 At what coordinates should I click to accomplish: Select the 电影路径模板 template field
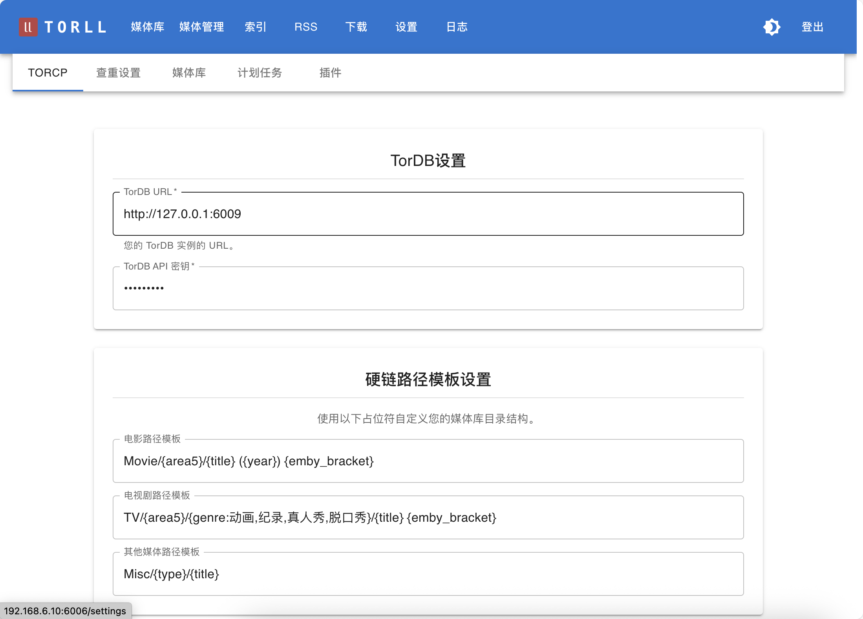coord(428,461)
